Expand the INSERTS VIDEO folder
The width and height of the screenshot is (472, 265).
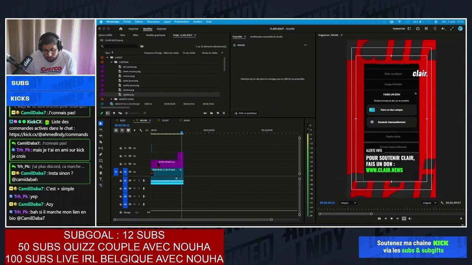(111, 99)
